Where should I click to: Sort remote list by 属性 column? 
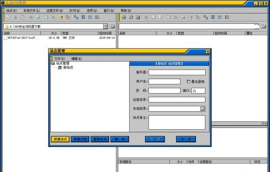click(256, 33)
